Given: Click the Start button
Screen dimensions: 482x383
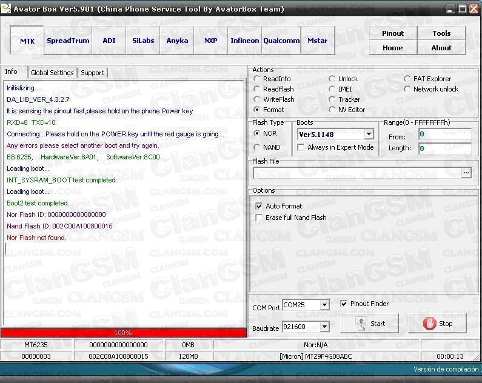Looking at the screenshot, I should [369, 324].
